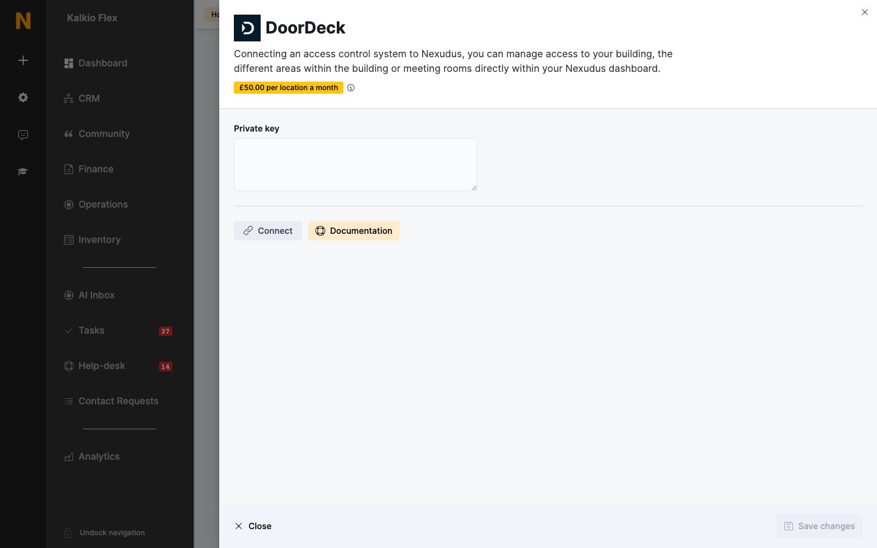Screen dimensions: 877x548
Task: Click the Nexudus N logo
Action: coord(23,21)
